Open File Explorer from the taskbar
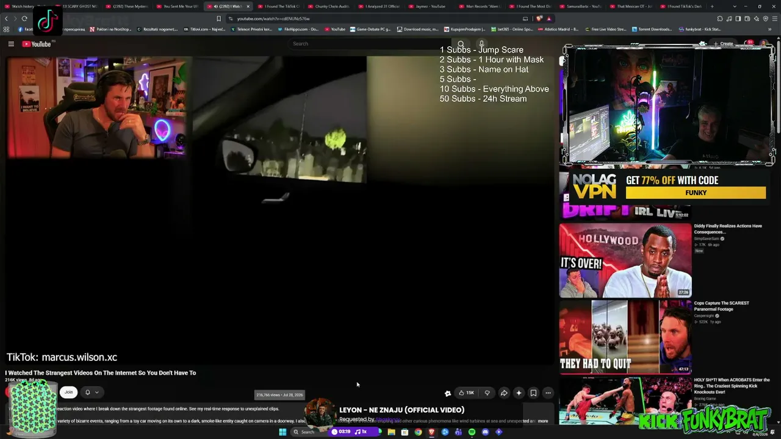 391,432
